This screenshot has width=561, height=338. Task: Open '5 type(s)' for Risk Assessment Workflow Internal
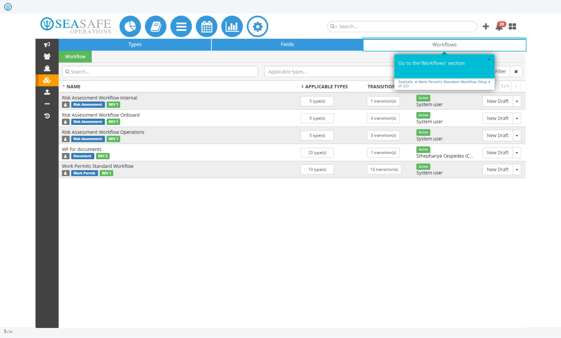(317, 101)
